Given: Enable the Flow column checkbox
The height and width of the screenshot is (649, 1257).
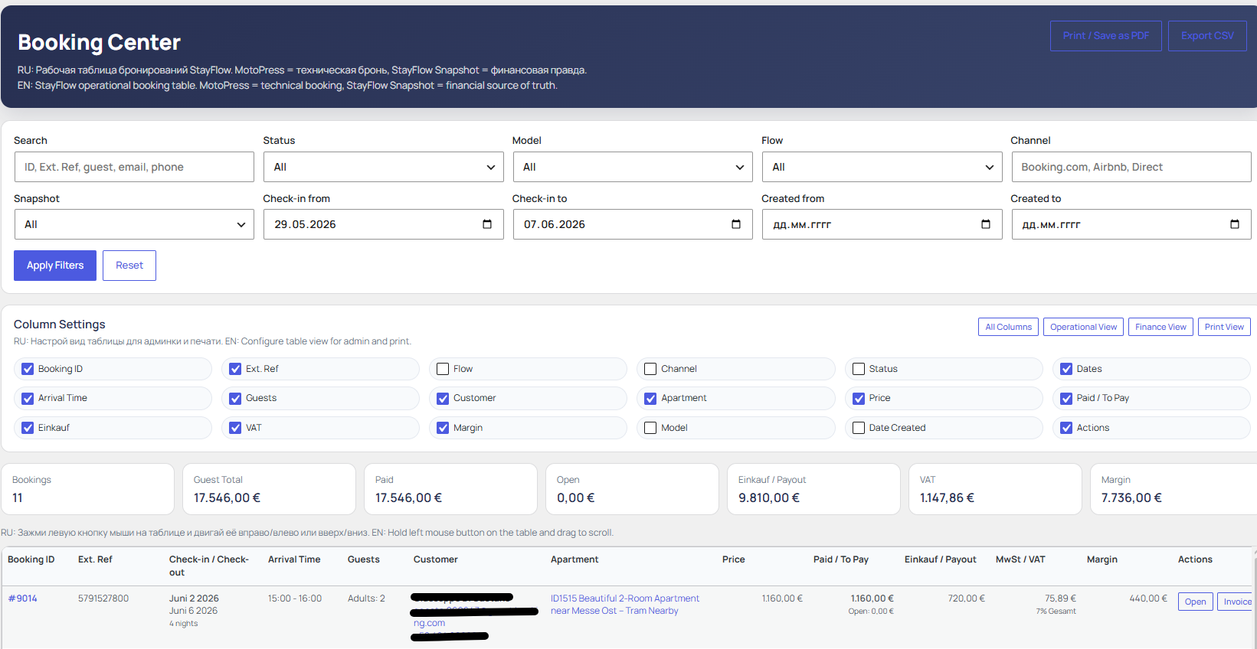Looking at the screenshot, I should point(443,369).
